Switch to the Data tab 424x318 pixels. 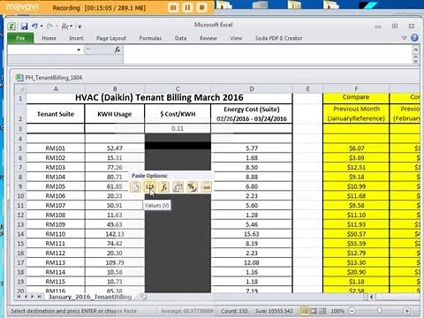point(180,38)
